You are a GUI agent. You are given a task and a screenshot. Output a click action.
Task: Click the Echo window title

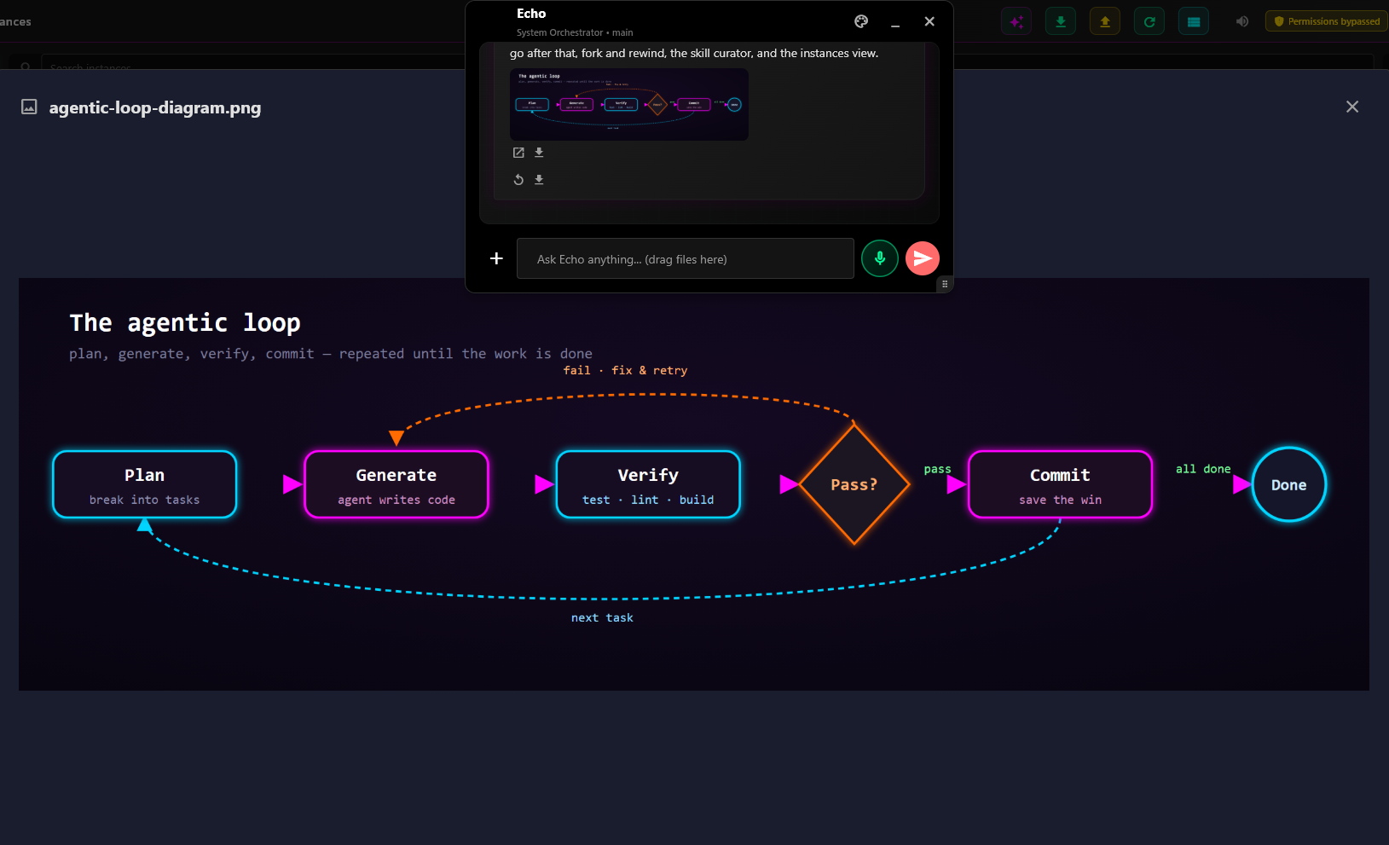click(x=531, y=14)
